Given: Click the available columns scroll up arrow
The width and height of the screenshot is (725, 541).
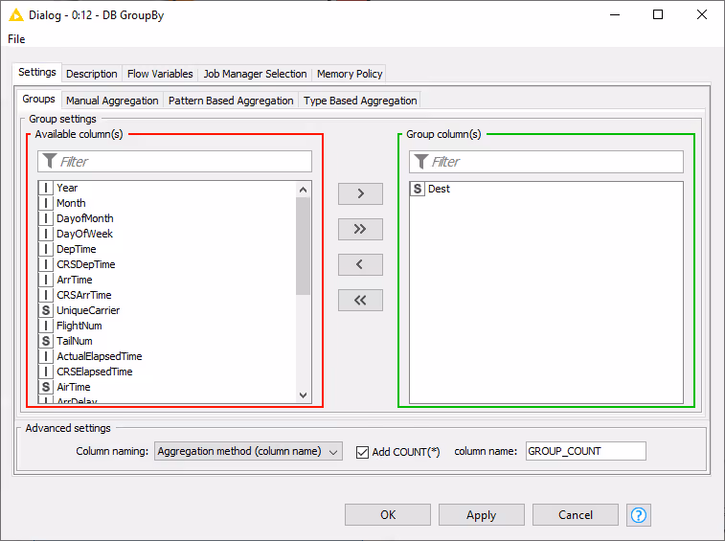Looking at the screenshot, I should (304, 190).
